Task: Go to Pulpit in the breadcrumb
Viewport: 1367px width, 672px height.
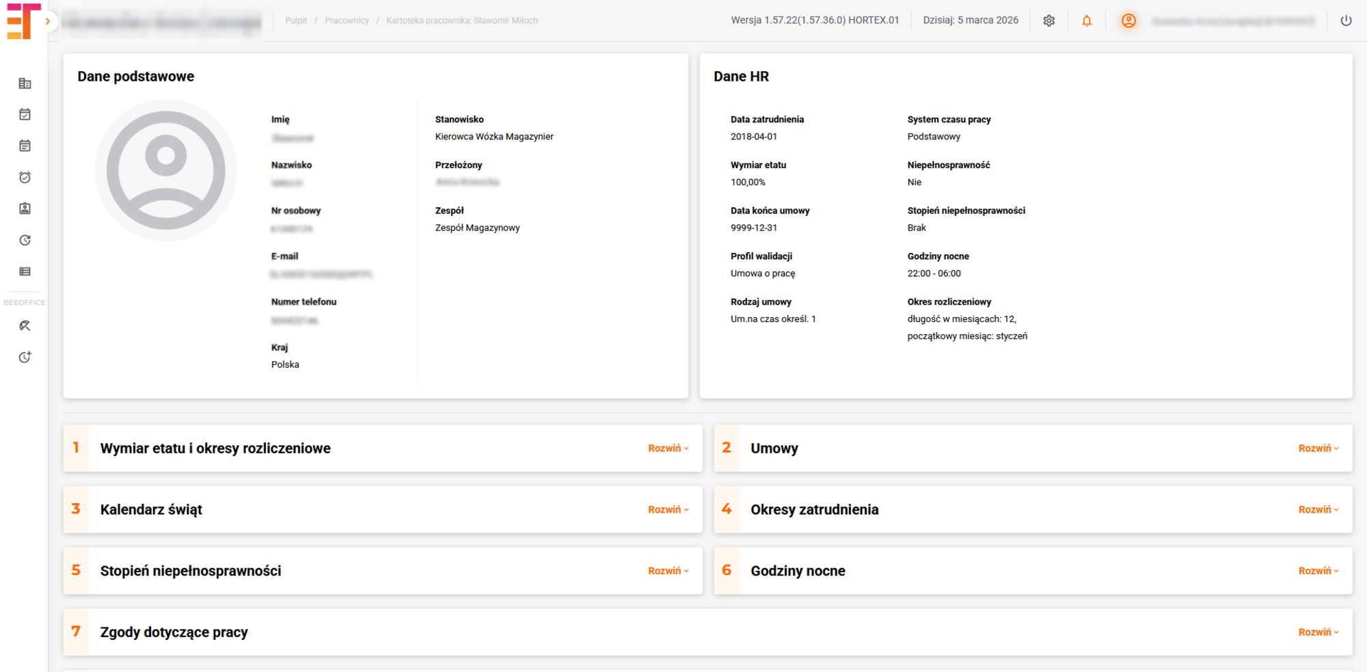Action: 296,21
